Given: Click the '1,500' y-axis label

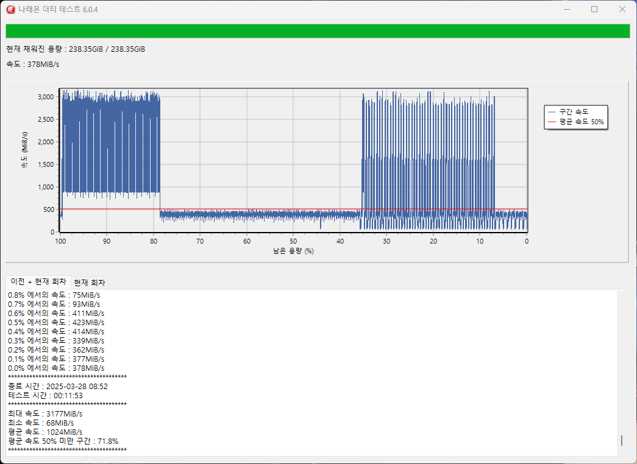Looking at the screenshot, I should (x=46, y=164).
